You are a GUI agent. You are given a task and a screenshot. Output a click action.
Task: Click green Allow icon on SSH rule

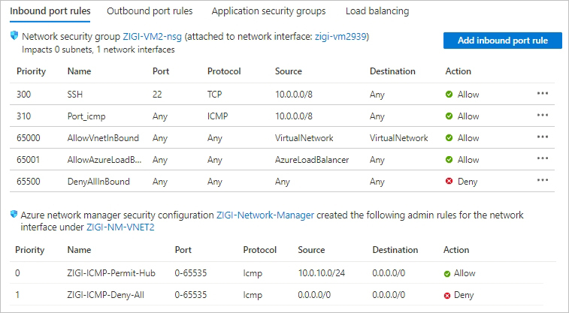(449, 95)
